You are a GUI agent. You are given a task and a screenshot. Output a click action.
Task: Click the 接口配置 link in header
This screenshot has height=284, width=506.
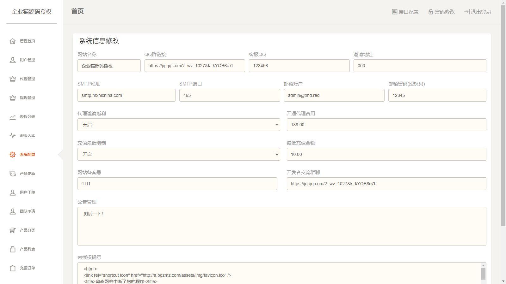(x=405, y=12)
